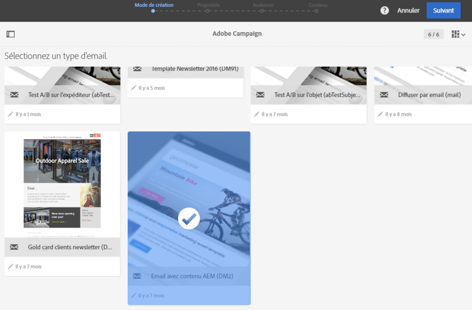
Task: Click the Il y a 5 mois text
Action: pyautogui.click(x=152, y=88)
